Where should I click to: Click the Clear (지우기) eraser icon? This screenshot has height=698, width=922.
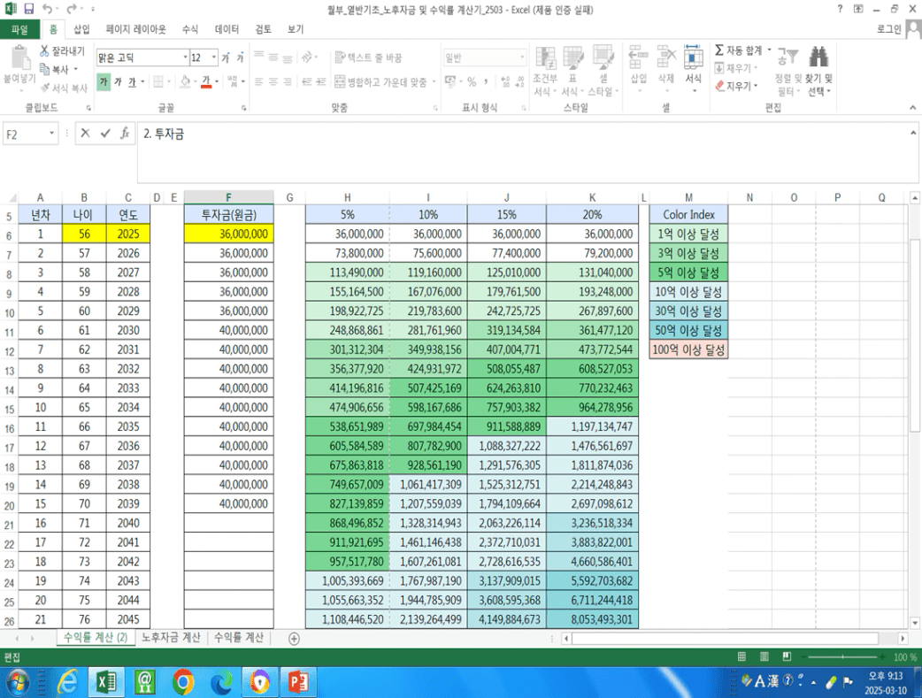point(718,86)
